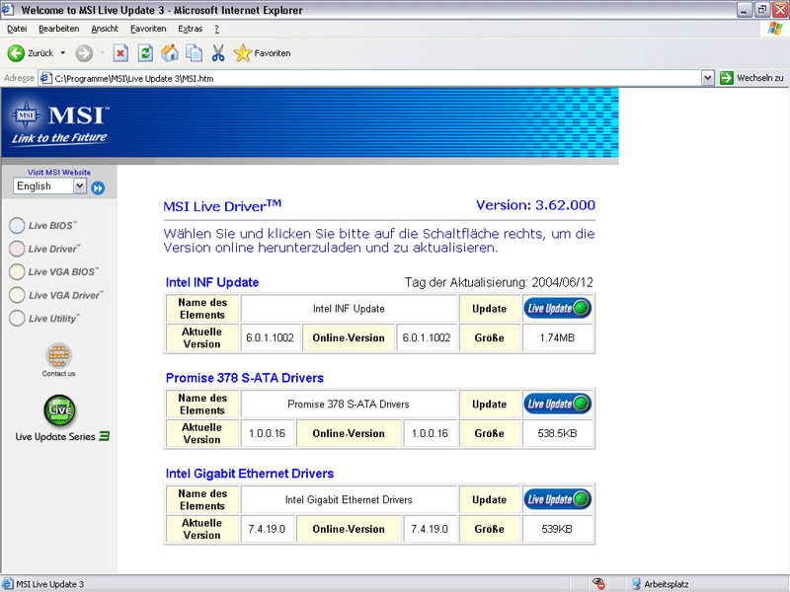Open the Bearbeiten menu
This screenshot has height=592, width=790.
[x=59, y=29]
